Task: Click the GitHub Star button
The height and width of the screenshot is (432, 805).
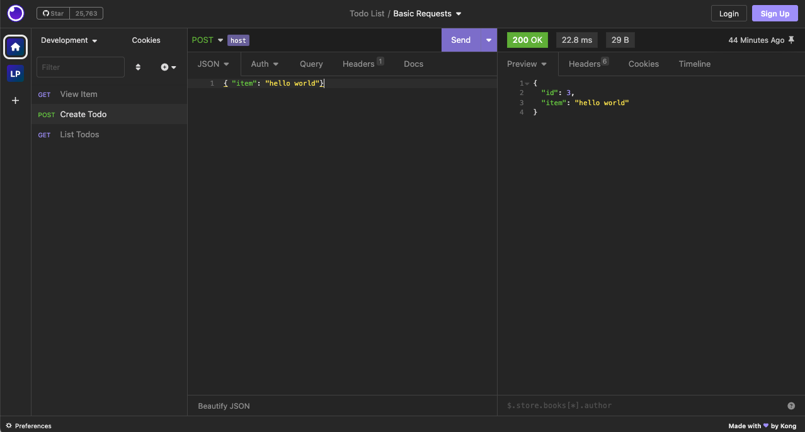Action: pyautogui.click(x=54, y=13)
